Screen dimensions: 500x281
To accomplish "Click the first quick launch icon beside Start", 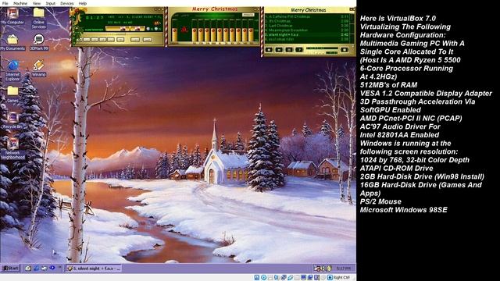I will tap(28, 269).
